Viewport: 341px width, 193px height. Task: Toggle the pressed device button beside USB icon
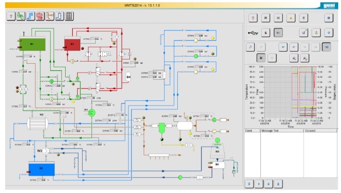(278, 32)
